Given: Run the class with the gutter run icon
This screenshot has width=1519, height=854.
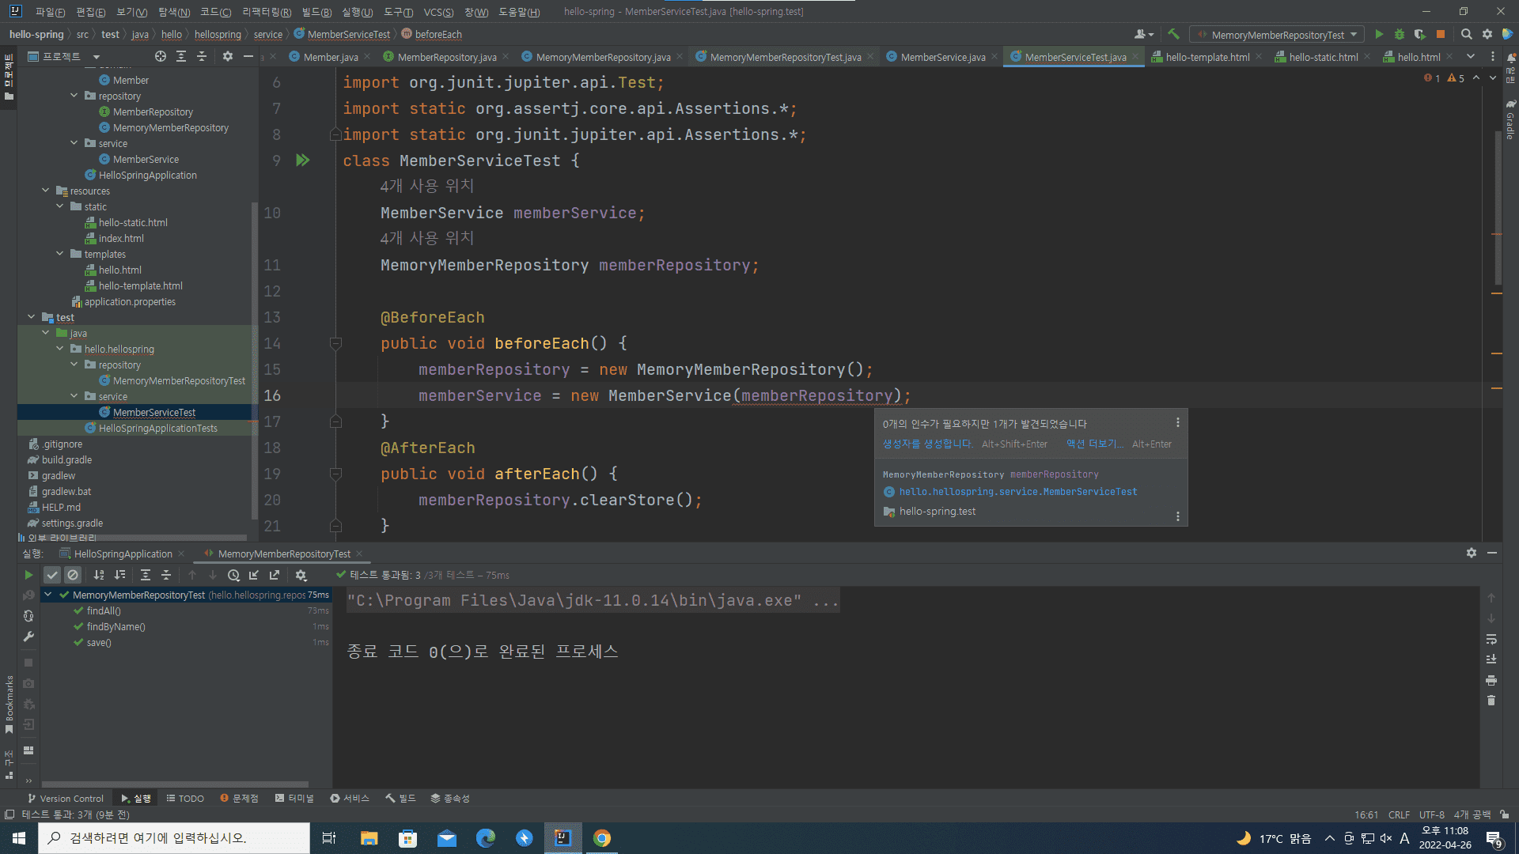Looking at the screenshot, I should [x=302, y=161].
